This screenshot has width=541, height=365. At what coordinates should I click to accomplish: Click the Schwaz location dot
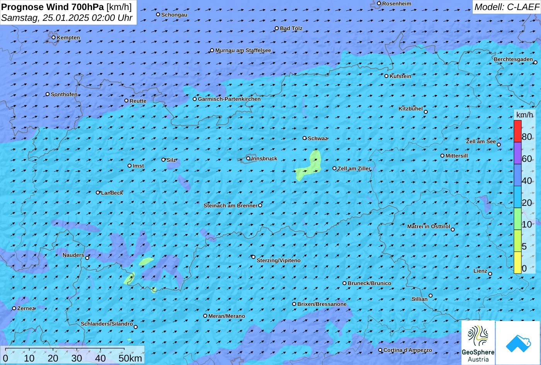(x=305, y=138)
